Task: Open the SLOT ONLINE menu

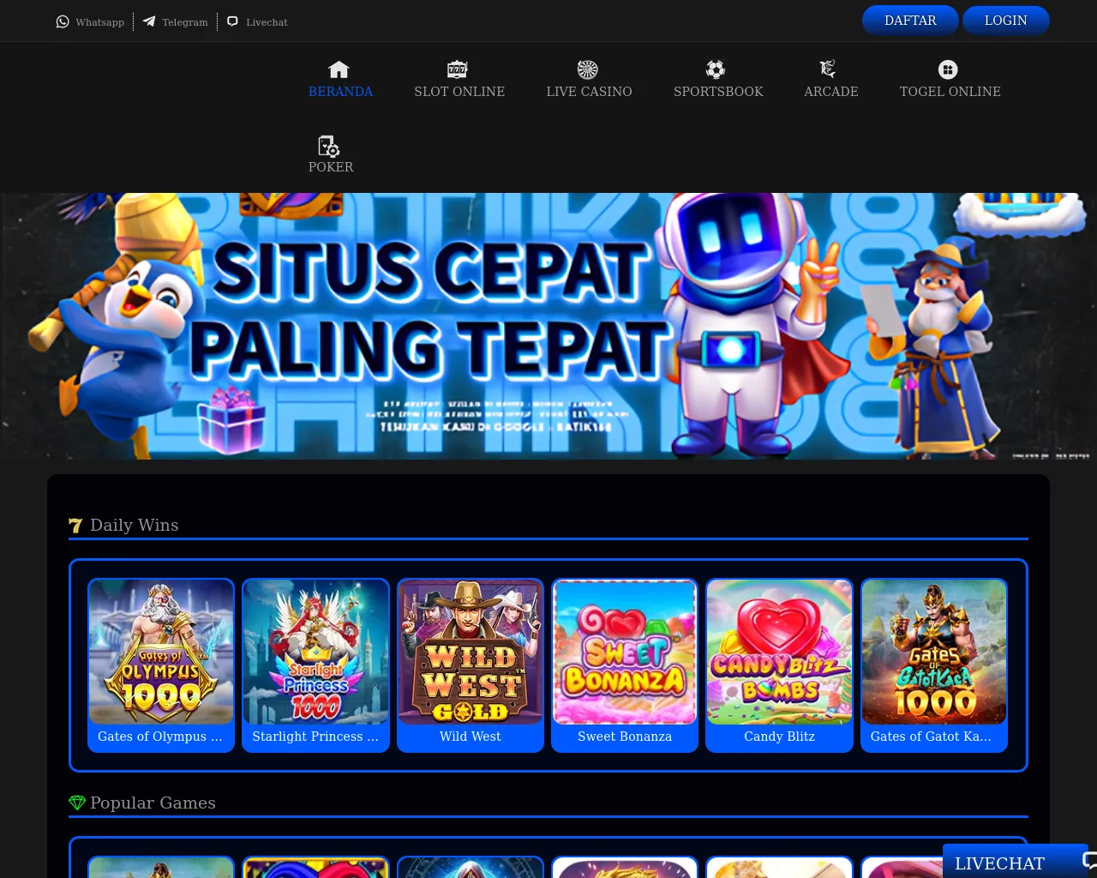Action: (x=459, y=92)
